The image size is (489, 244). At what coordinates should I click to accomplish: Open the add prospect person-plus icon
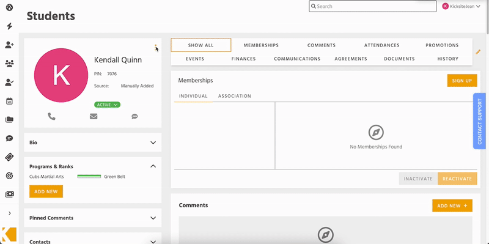pos(9,45)
